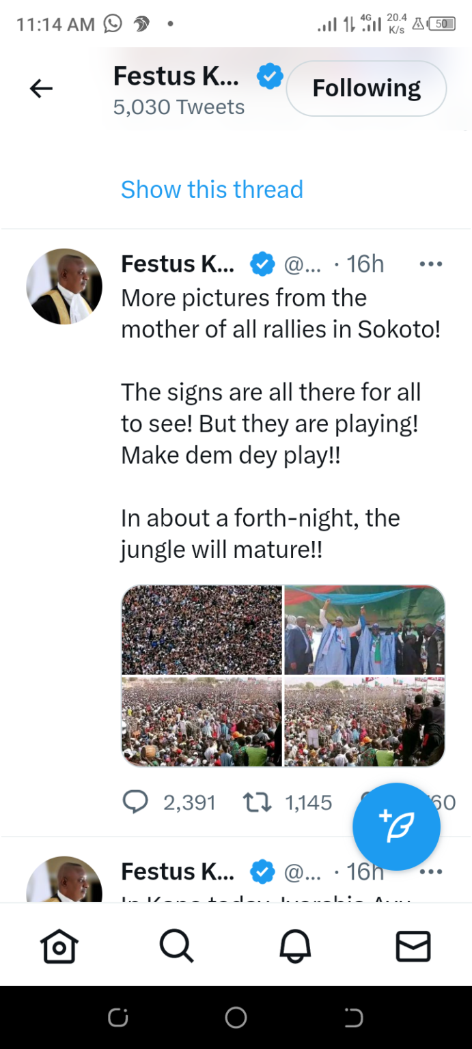
Task: Open the bottom-right rally crowd photo
Action: (365, 722)
